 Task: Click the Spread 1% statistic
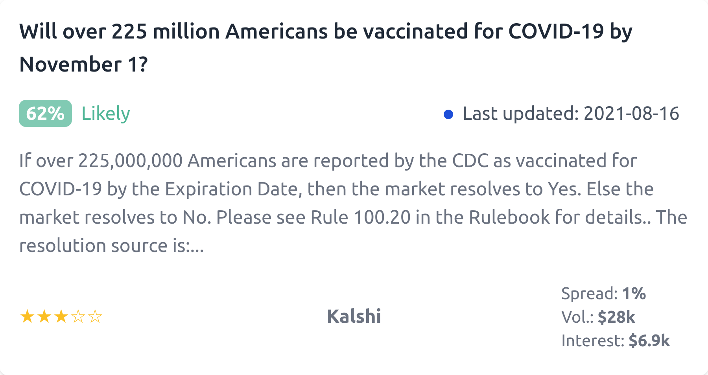click(603, 294)
